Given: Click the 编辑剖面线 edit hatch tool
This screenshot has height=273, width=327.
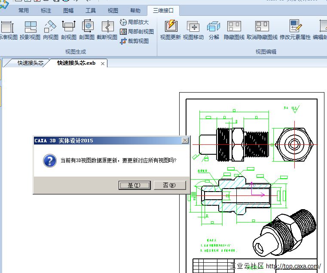Looking at the screenshot, I should coord(320,30).
